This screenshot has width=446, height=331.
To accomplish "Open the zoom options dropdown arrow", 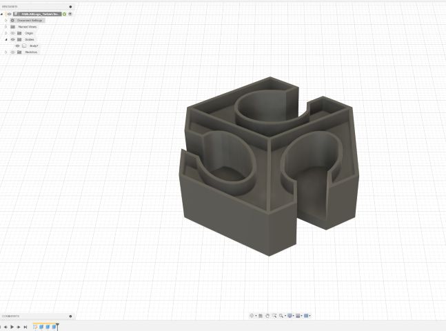I will pos(285,316).
